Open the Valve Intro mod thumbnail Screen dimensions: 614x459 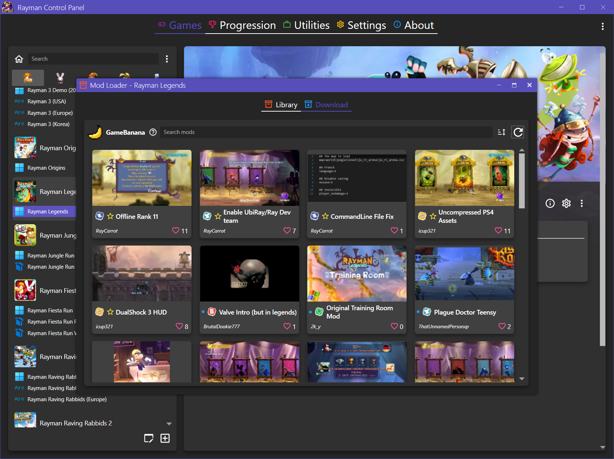249,273
